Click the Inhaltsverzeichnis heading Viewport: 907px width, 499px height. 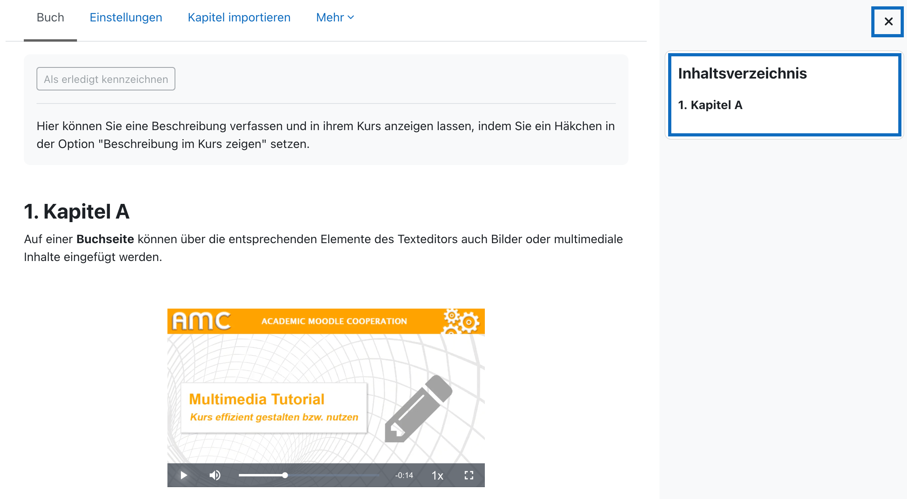pyautogui.click(x=742, y=73)
